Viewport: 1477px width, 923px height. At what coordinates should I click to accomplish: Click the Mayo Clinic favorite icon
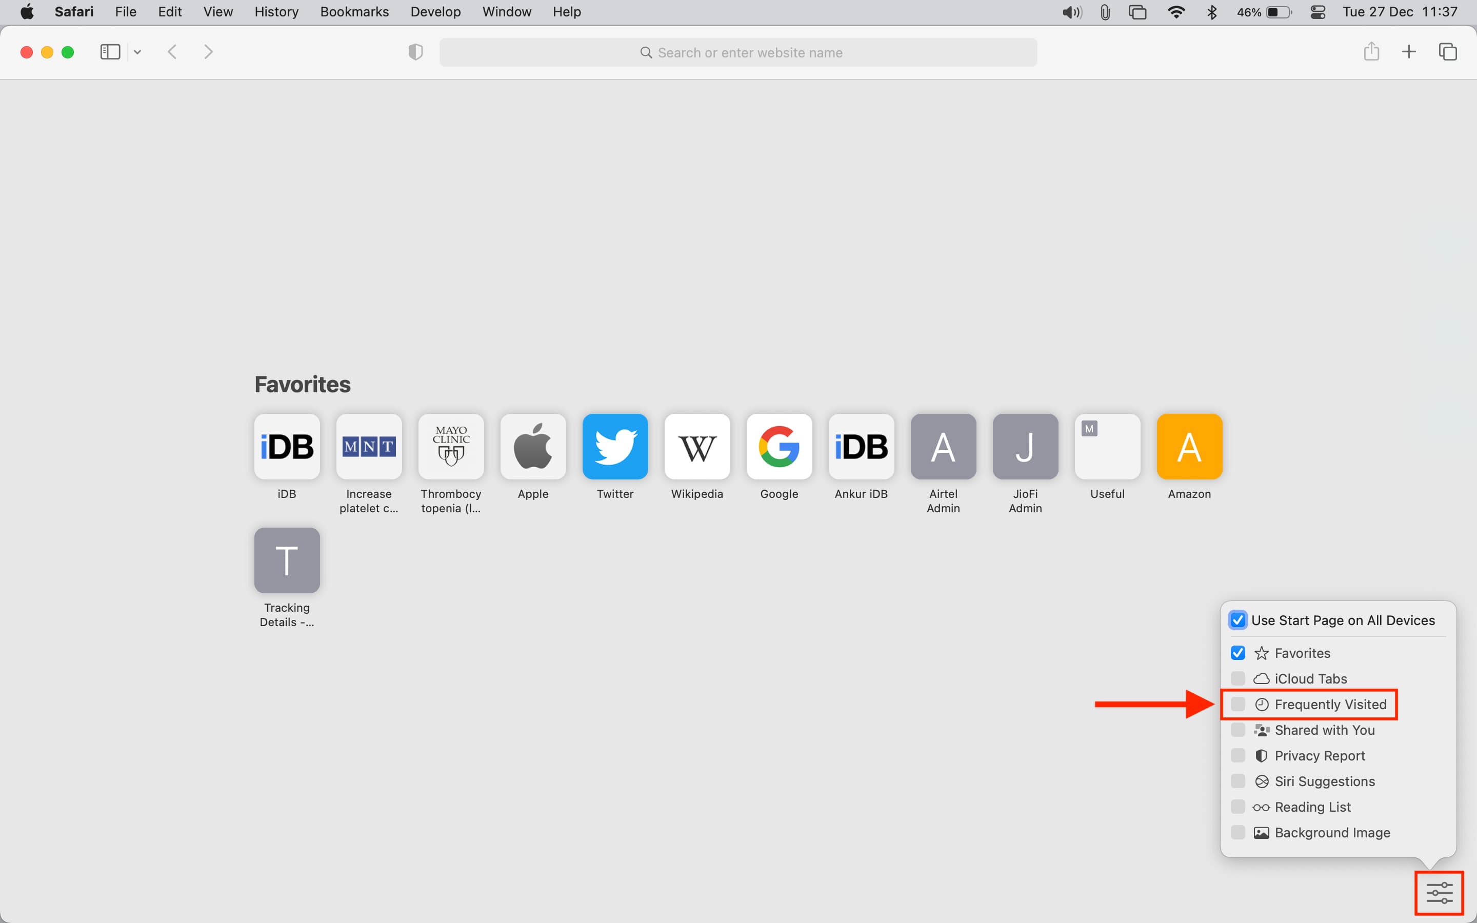[x=450, y=446]
